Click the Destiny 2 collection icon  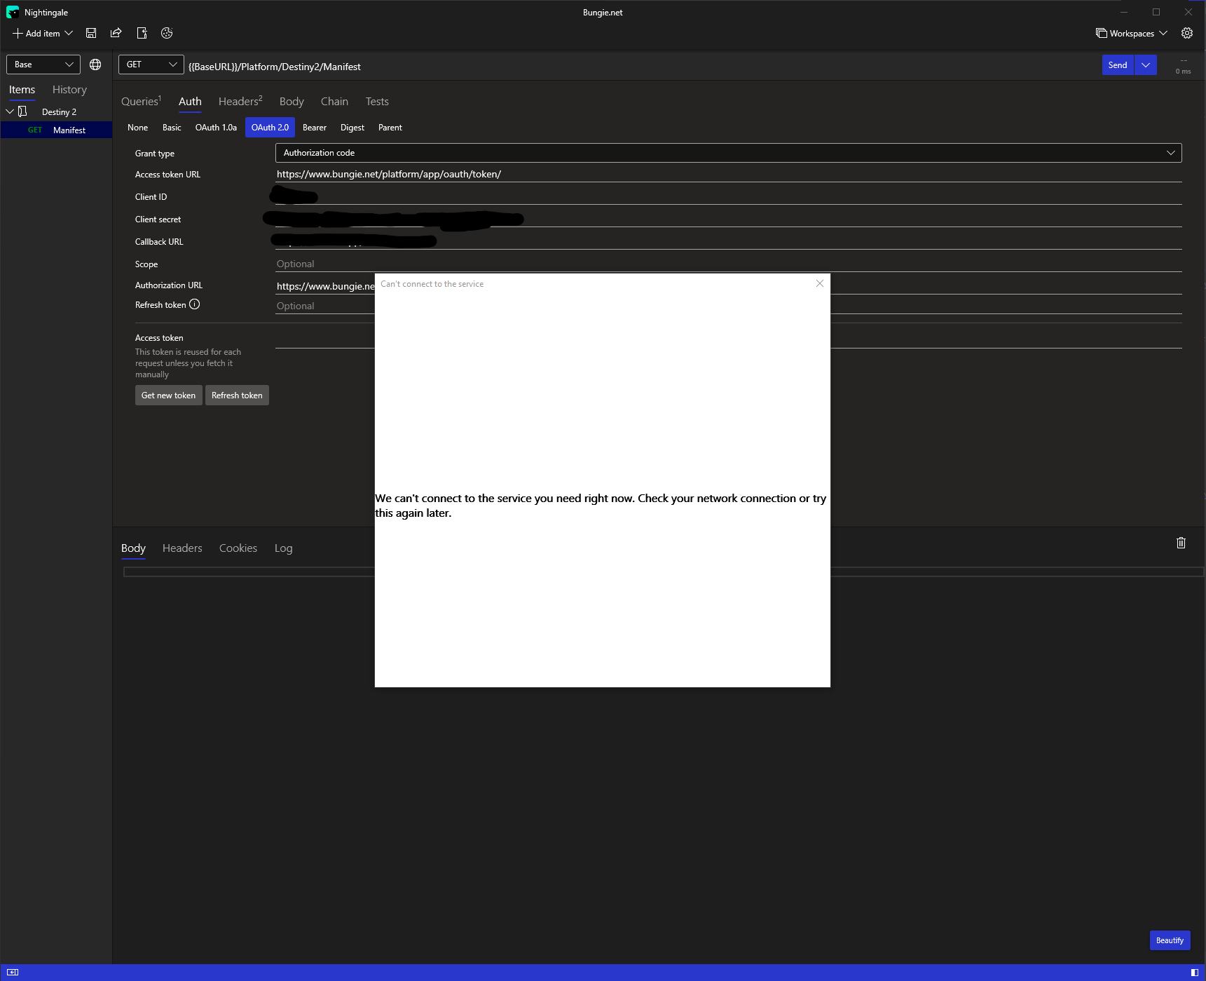22,111
